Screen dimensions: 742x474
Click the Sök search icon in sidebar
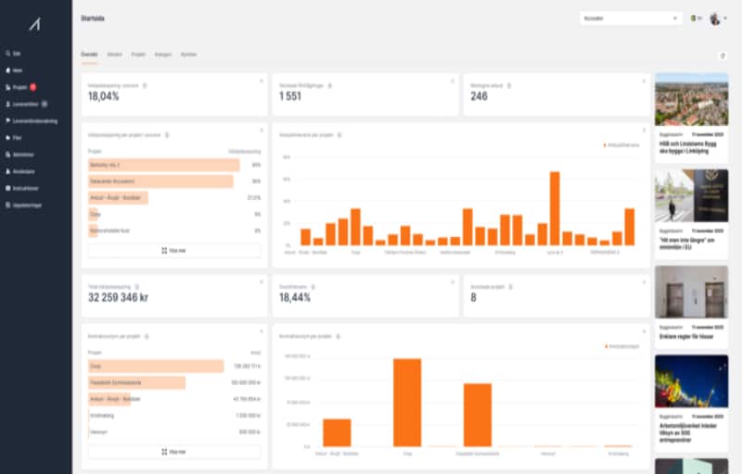7,53
